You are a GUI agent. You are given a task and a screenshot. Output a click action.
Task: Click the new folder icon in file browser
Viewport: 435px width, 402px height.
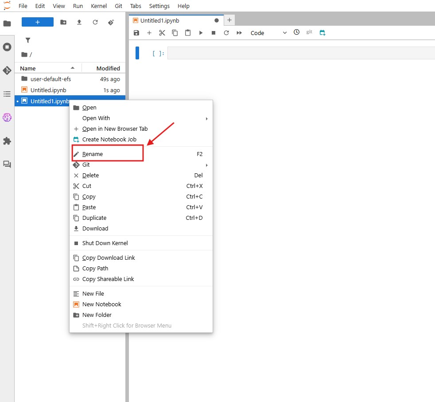pos(63,22)
